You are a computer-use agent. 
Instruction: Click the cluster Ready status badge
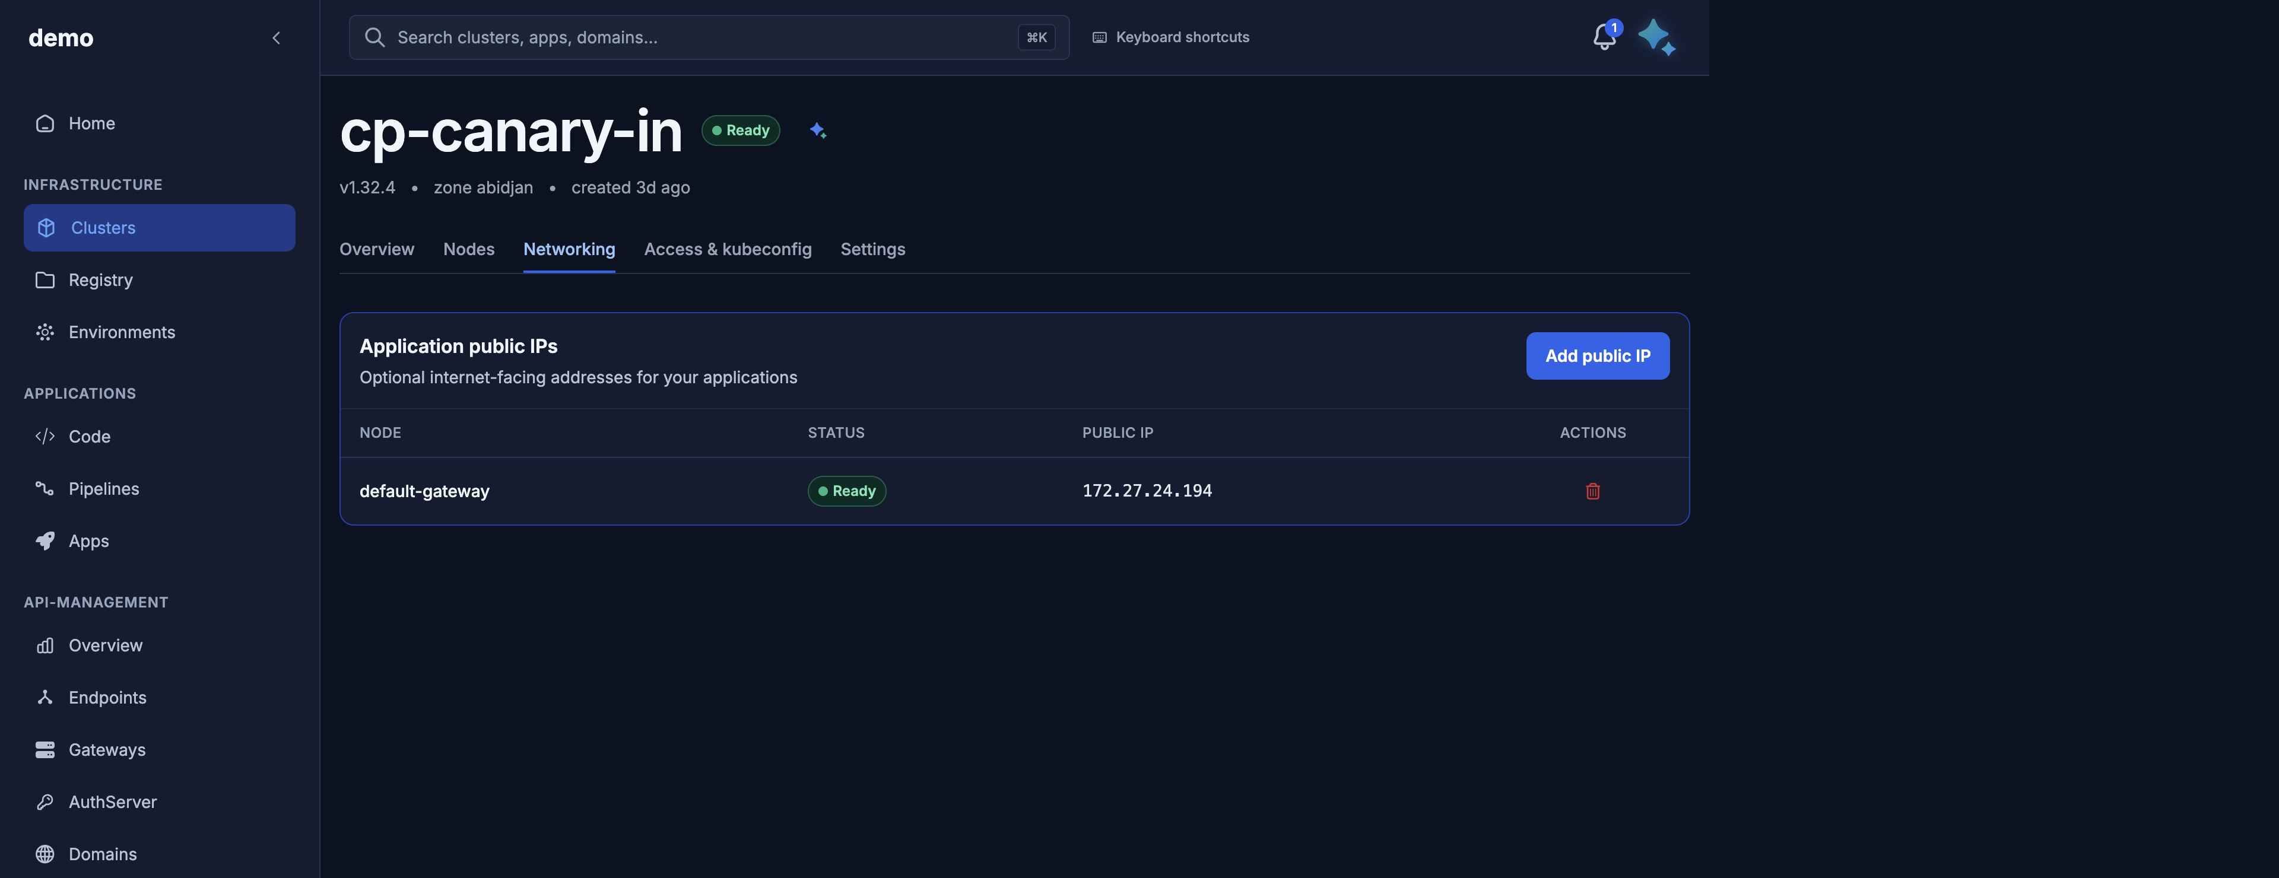(x=741, y=131)
